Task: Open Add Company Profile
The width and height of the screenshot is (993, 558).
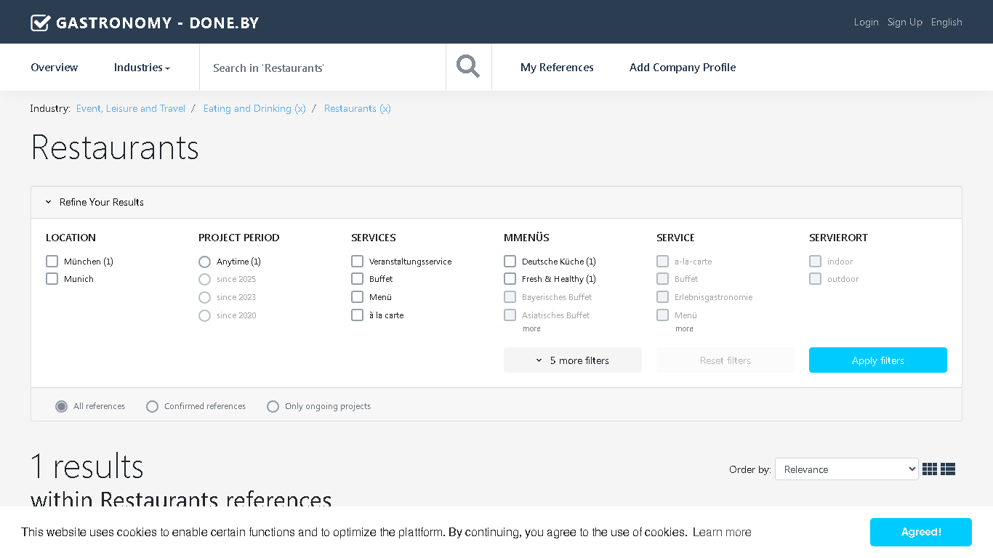Action: 683,68
